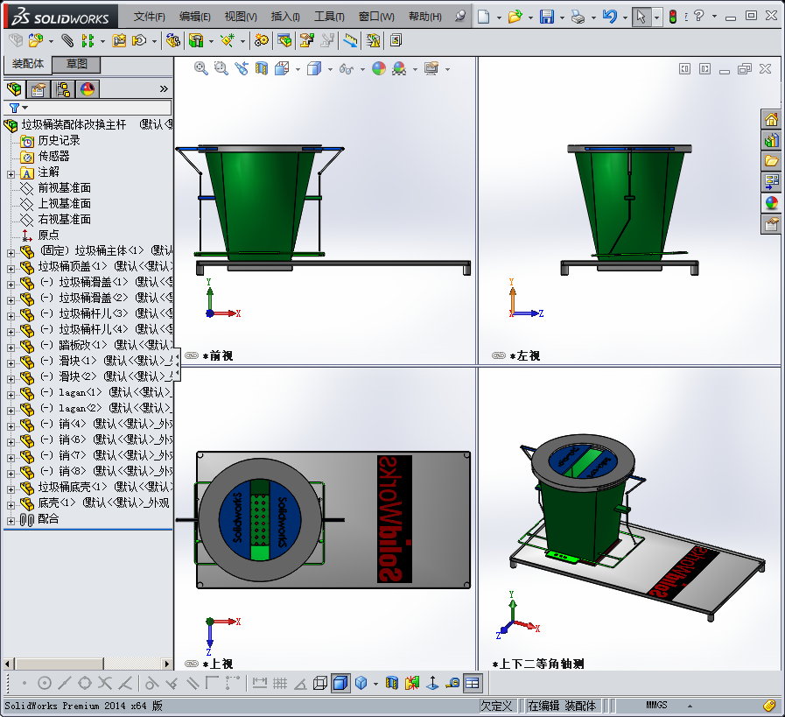Toggle the four-view layout button in bottom toolbar
Image resolution: width=785 pixels, height=717 pixels.
pos(473,683)
